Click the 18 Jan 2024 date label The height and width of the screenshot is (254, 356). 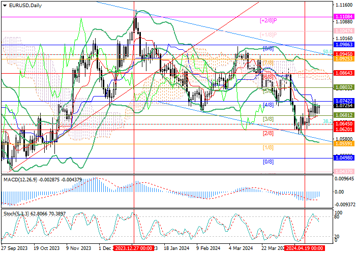[176, 248]
